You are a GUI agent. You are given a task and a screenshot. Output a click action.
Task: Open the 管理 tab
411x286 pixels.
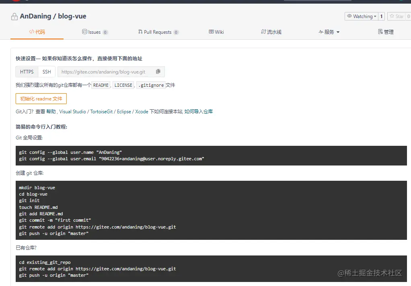(386, 32)
